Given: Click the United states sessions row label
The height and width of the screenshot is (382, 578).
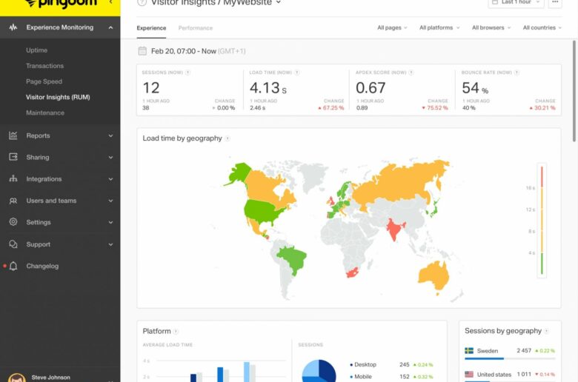Looking at the screenshot, I should (x=494, y=375).
